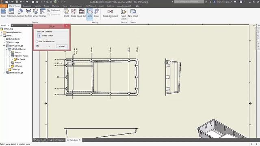260x146 pixels.
Task: Click the Model browser panel tab
Action: coord(3,26)
